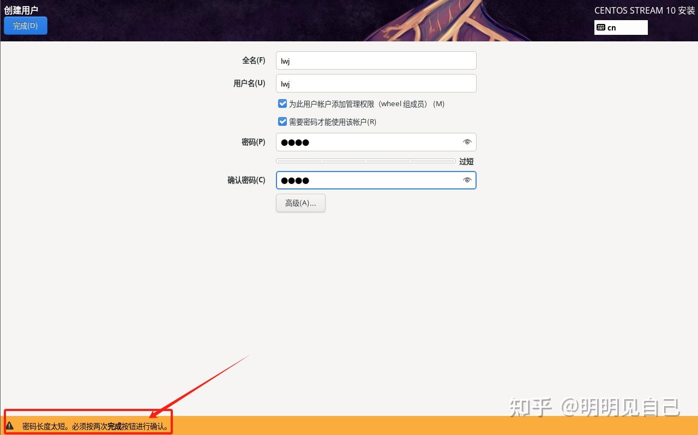Image resolution: width=698 pixels, height=435 pixels.
Task: Click the 创建用户 screen header
Action: coord(21,9)
